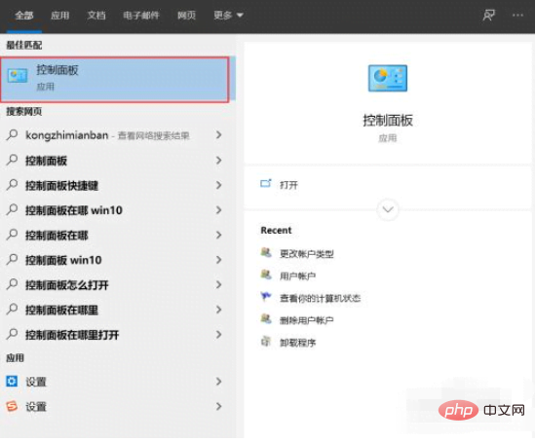Expand the arrow for 控制面板在哪 win10
The height and width of the screenshot is (442, 535).
pyautogui.click(x=218, y=210)
